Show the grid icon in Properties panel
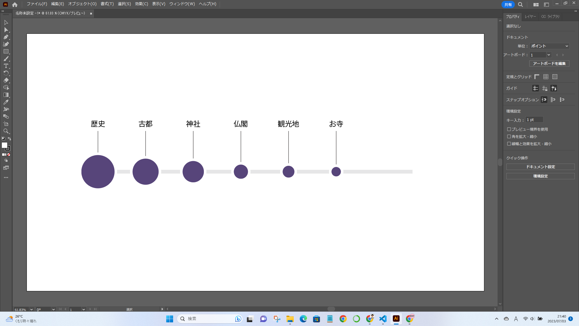Image resolution: width=579 pixels, height=326 pixels. coord(546,77)
